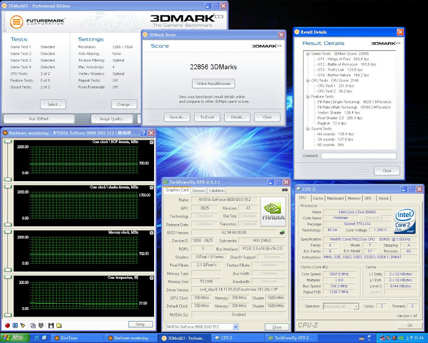Click the NVIDIA logo in GPU-Z
The image size is (428, 343).
tap(273, 212)
